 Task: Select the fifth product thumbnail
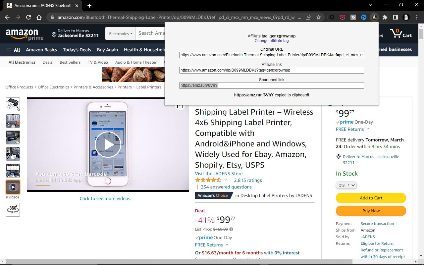13,171
